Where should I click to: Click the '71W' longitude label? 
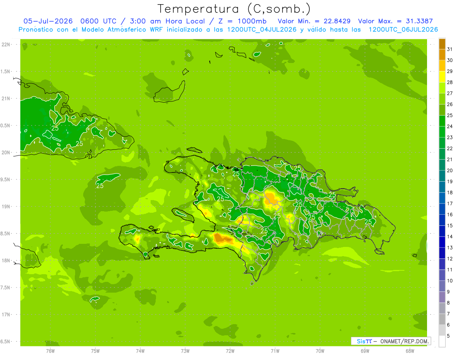pyautogui.click(x=275, y=351)
